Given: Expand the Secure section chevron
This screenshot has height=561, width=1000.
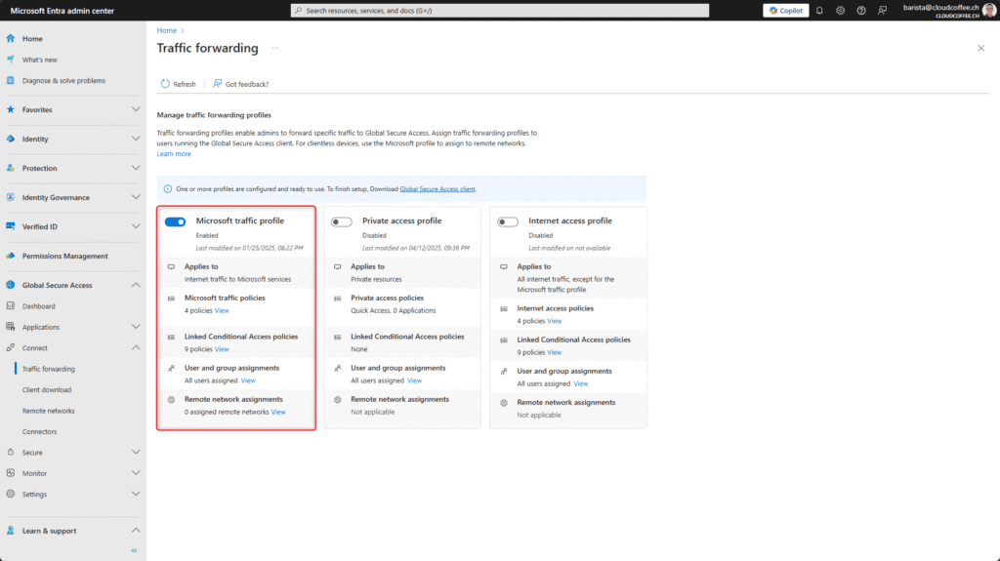Looking at the screenshot, I should [136, 452].
